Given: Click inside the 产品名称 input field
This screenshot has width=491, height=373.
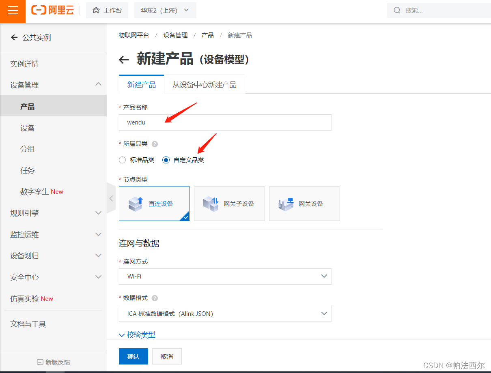Looking at the screenshot, I should tap(225, 122).
